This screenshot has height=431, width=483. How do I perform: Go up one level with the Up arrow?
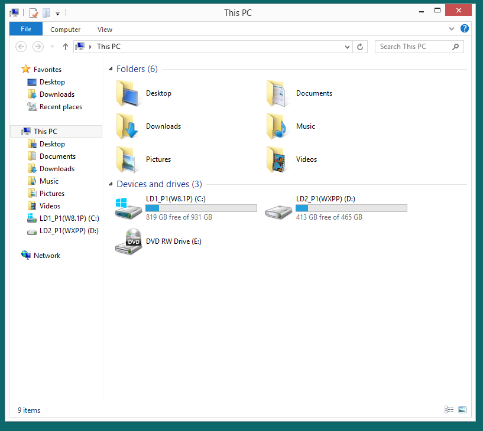(x=65, y=47)
